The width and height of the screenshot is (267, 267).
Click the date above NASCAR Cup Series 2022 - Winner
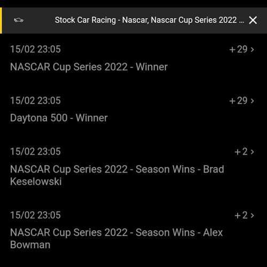35,49
